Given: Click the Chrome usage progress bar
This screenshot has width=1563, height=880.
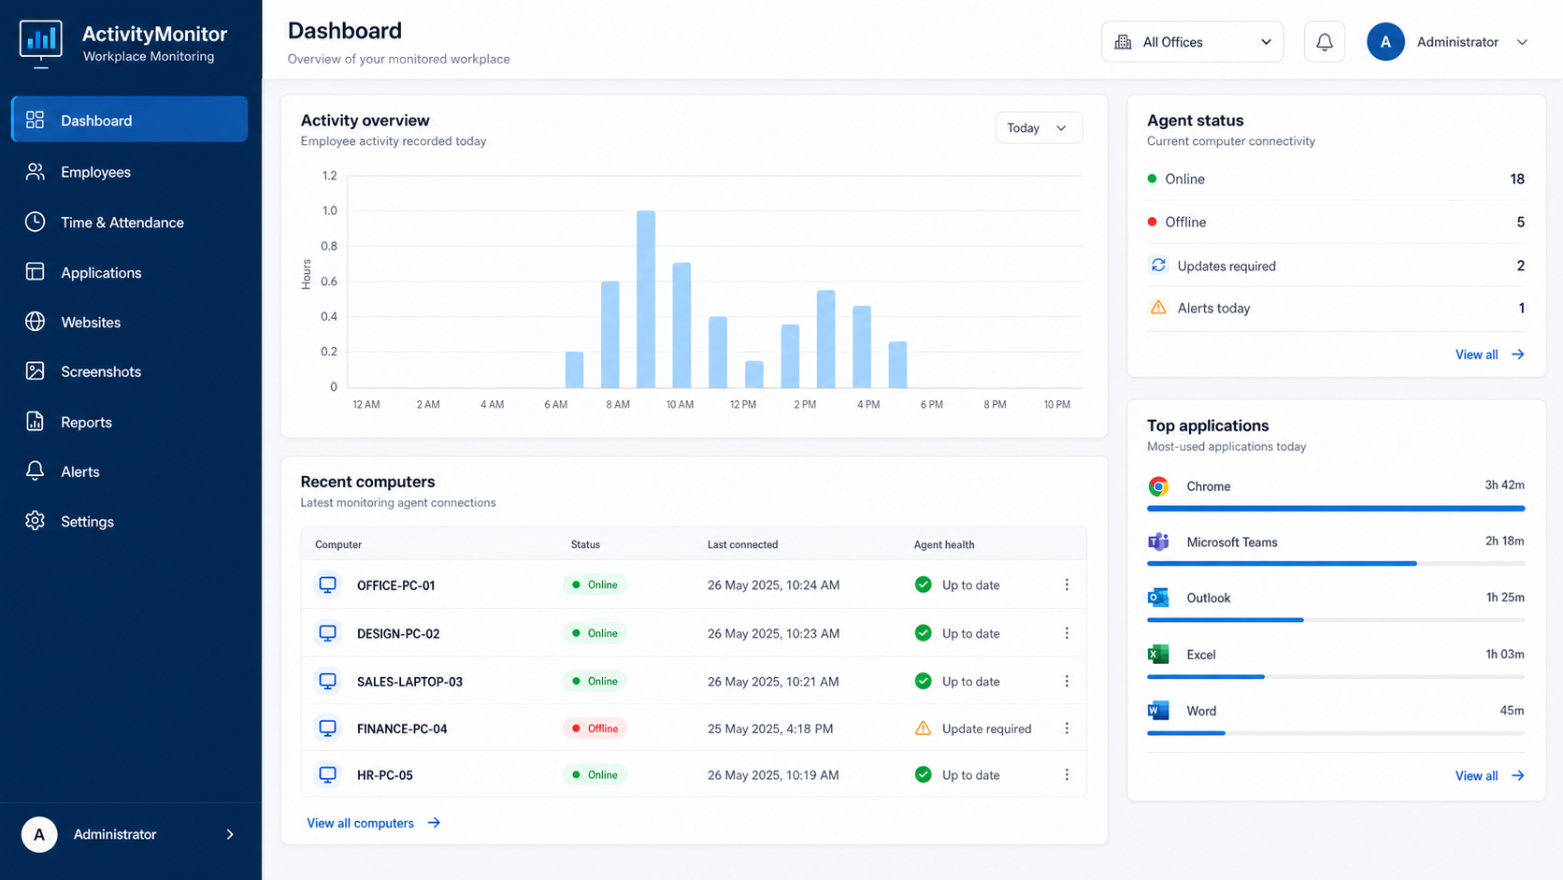Looking at the screenshot, I should click(x=1336, y=509).
